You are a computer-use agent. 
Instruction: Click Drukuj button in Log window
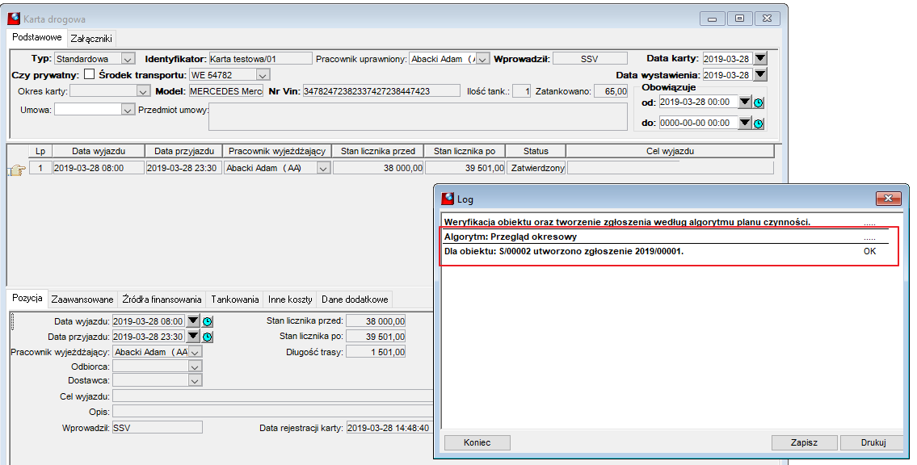pyautogui.click(x=873, y=443)
